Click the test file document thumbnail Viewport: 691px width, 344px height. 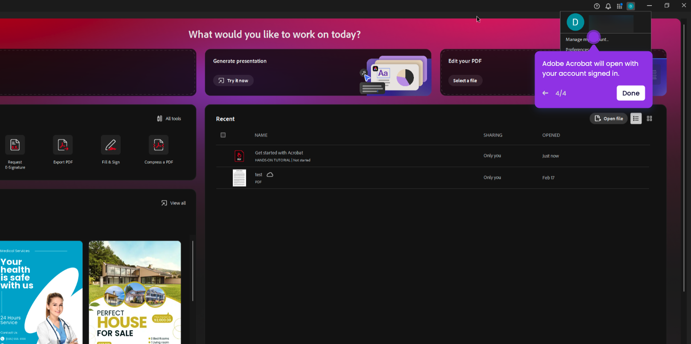(239, 178)
